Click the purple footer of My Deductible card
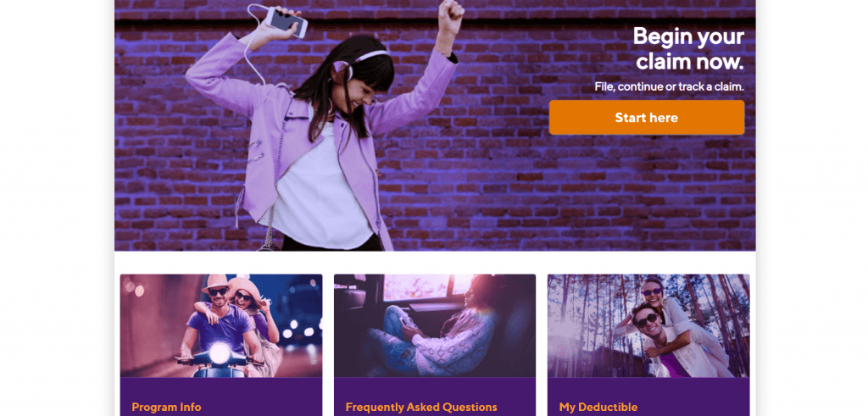 click(648, 397)
